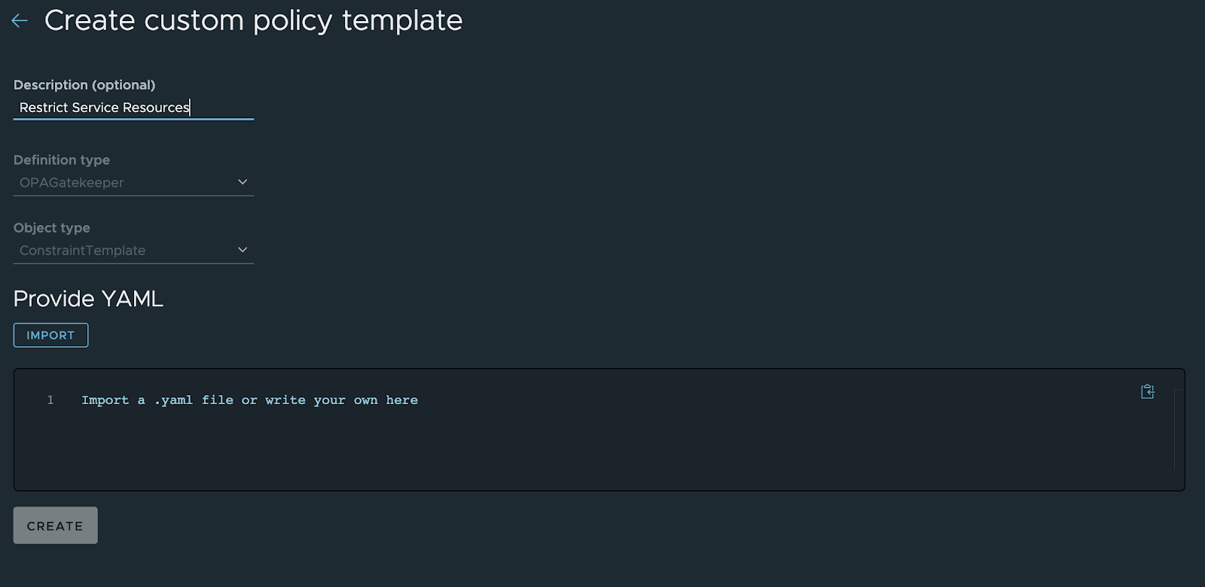Click the paste clipboard icon in YAML editor
Screen dimensions: 1205x587
[1147, 391]
